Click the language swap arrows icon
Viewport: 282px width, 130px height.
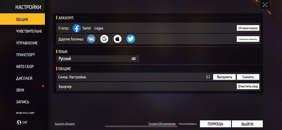[x=134, y=59]
